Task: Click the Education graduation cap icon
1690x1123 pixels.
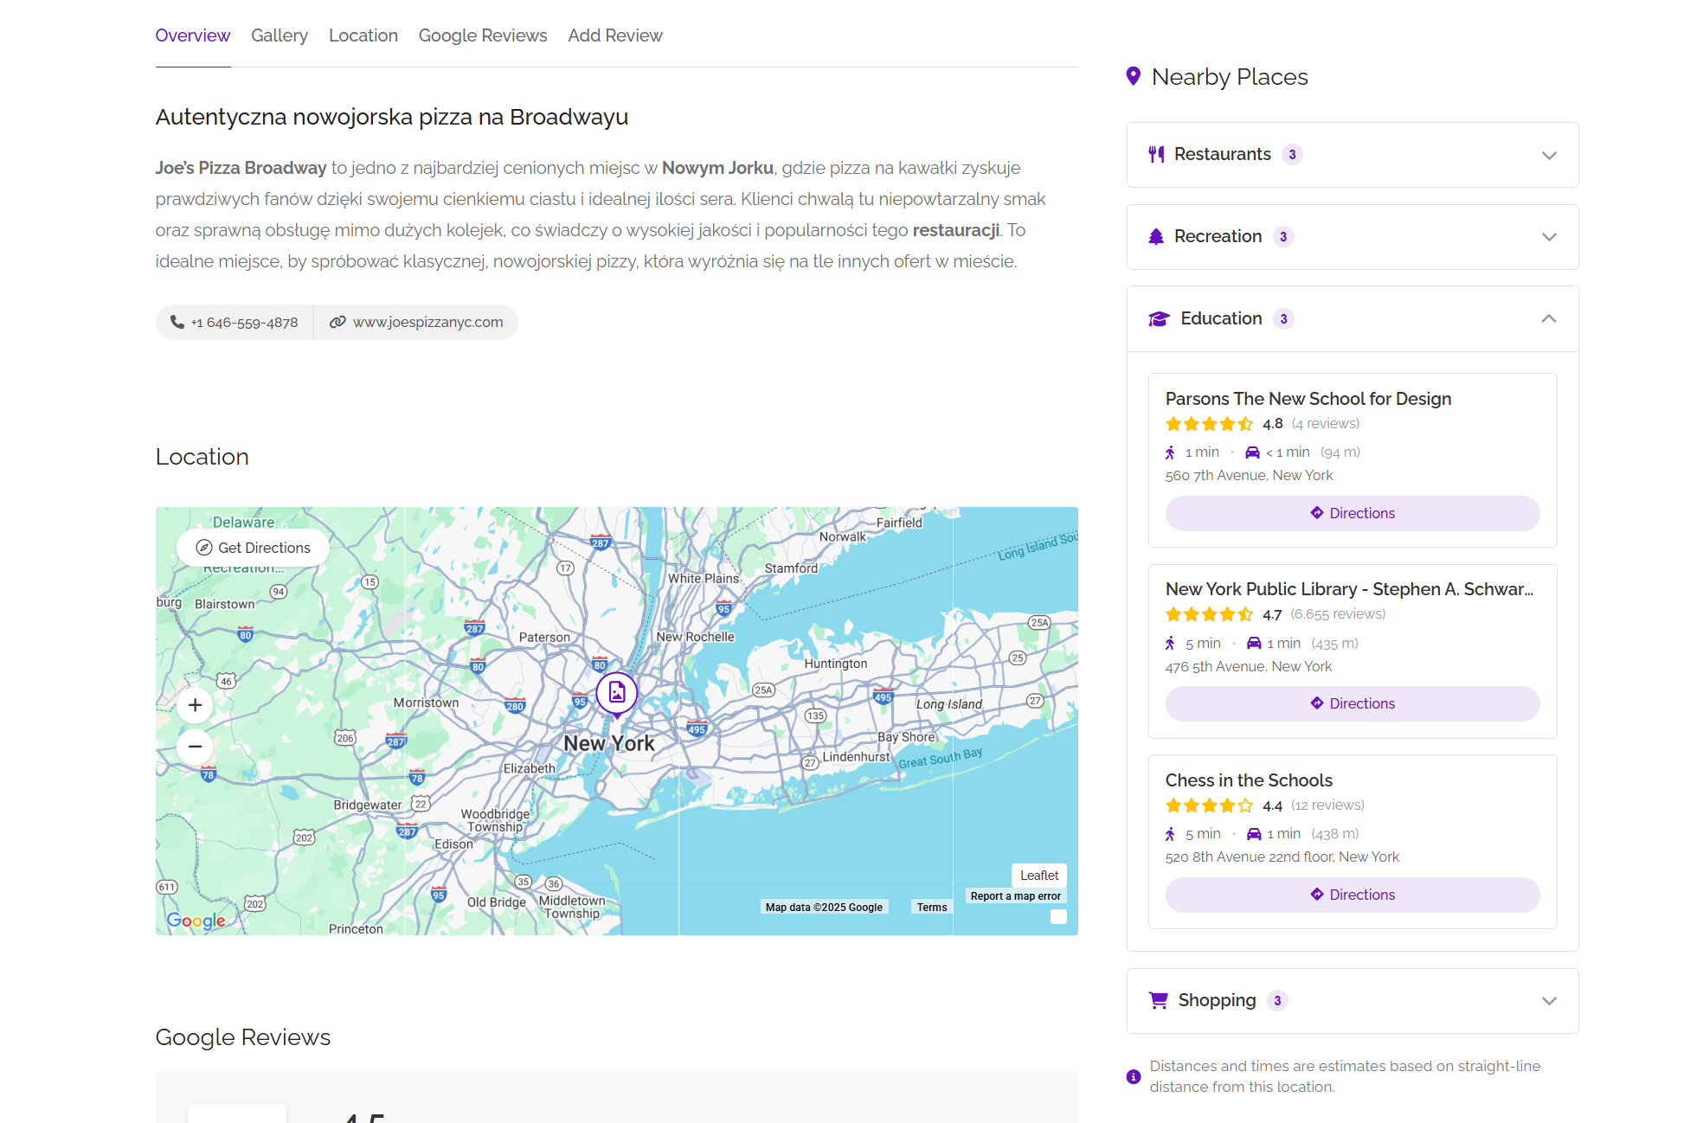Action: [x=1159, y=319]
